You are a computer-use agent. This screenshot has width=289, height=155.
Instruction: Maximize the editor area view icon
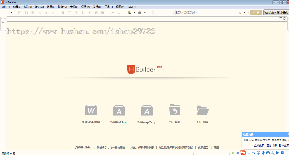[x=285, y=18]
